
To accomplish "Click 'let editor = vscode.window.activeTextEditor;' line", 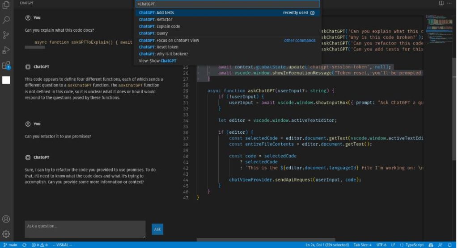I will point(277,120).
